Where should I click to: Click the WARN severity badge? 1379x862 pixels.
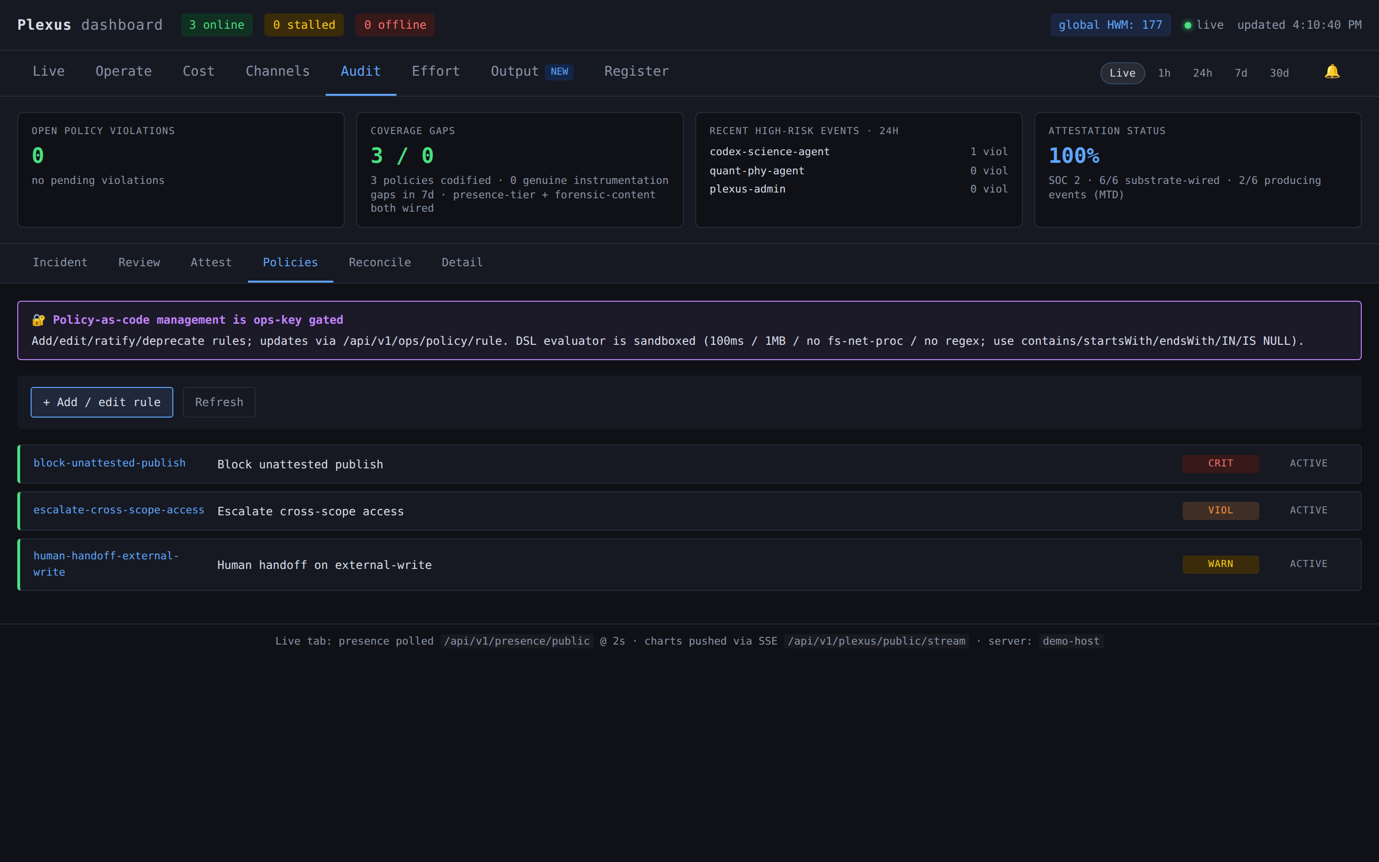[x=1221, y=564]
